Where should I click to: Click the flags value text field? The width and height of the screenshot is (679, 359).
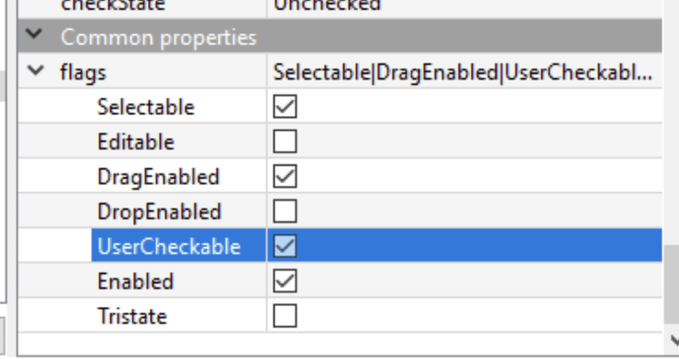coord(463,72)
